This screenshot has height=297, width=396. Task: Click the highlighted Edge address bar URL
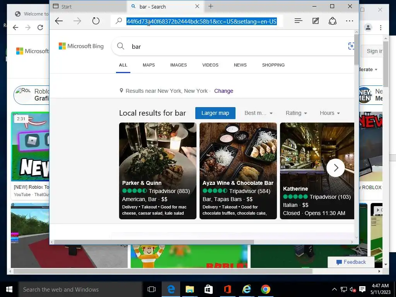[201, 22]
